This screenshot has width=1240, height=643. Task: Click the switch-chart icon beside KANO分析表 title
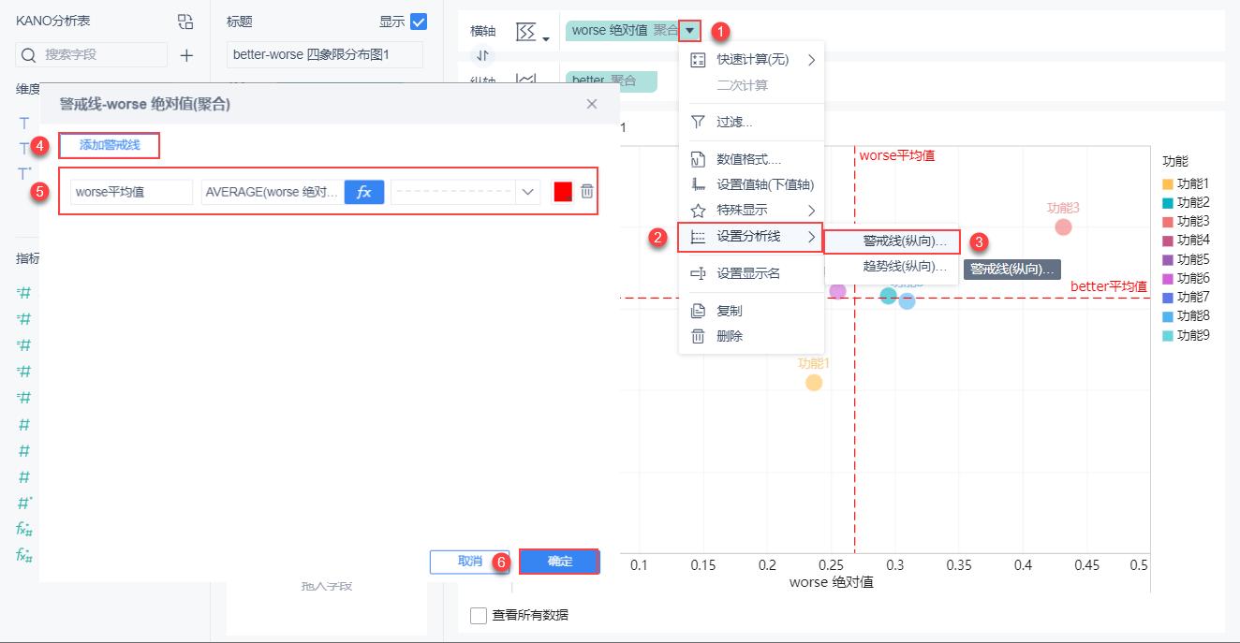185,20
